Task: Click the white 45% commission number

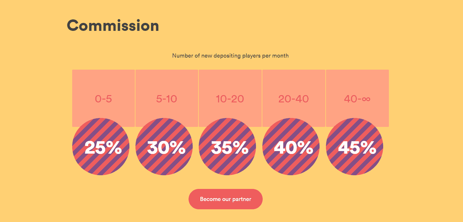Action: (357, 148)
